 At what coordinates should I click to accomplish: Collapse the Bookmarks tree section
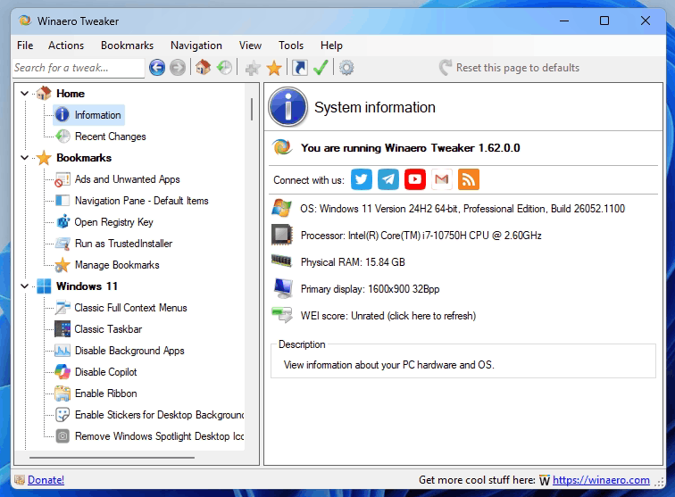(24, 158)
